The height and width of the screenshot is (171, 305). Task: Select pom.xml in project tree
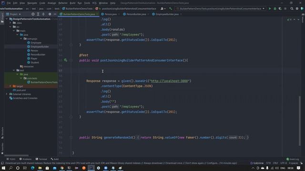[19, 90]
